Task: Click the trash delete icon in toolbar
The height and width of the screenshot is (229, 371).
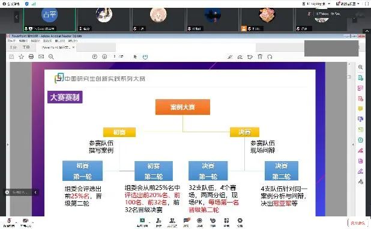Action: [x=260, y=56]
